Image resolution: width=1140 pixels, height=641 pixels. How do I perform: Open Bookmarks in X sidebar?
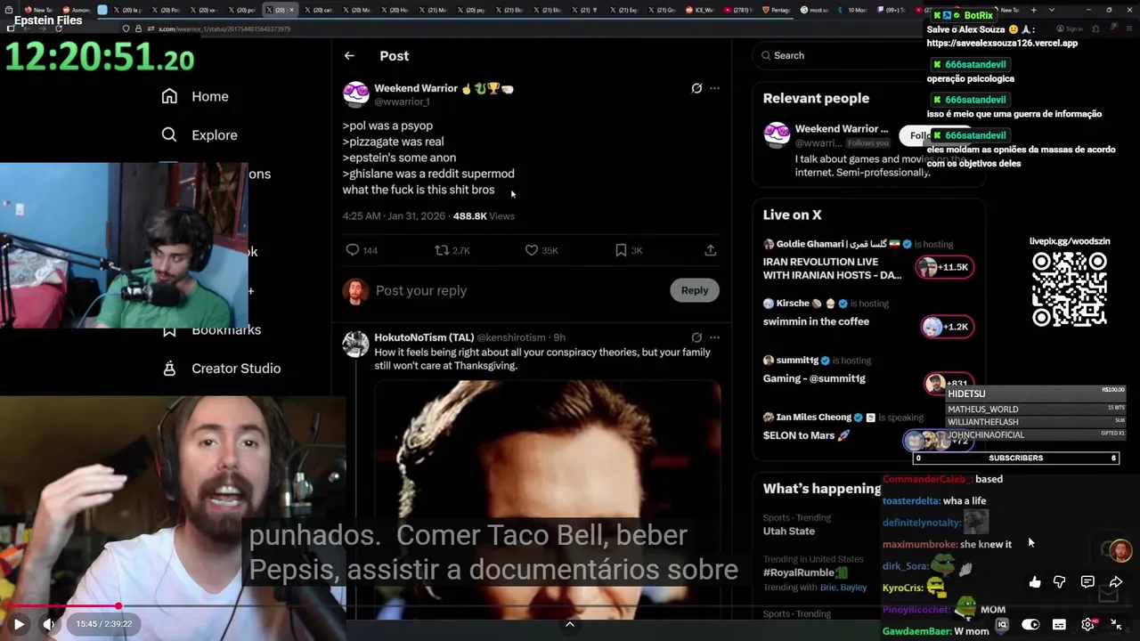[x=213, y=330]
